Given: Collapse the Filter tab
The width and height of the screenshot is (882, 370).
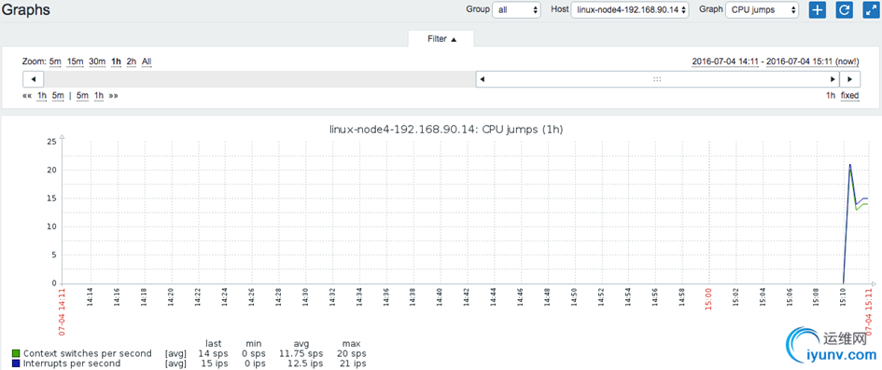Looking at the screenshot, I should [441, 39].
